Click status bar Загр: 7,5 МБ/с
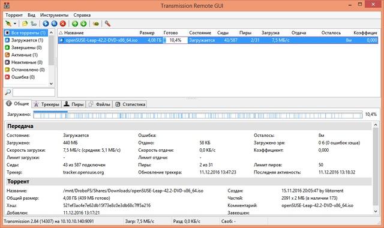The width and height of the screenshot is (384, 228). 140,221
